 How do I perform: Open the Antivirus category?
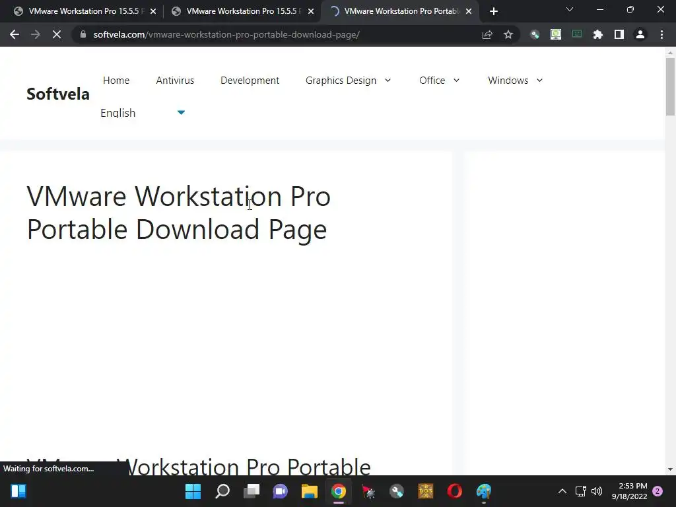point(175,80)
